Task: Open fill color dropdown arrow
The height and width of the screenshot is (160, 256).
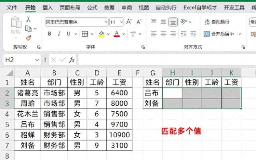Action: [x=108, y=34]
